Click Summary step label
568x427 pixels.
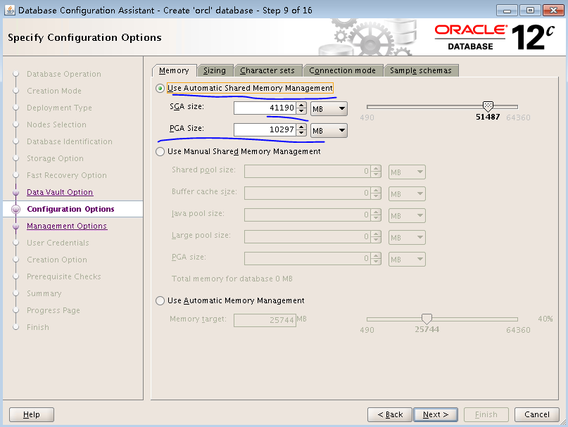coord(44,294)
